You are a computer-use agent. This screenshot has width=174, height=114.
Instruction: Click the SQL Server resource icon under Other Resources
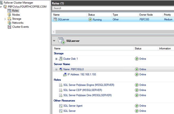(61, 111)
